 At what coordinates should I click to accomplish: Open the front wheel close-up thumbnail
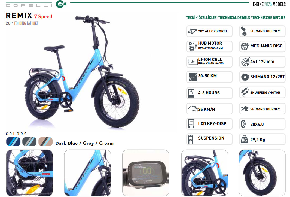pyautogui.click(x=262, y=173)
